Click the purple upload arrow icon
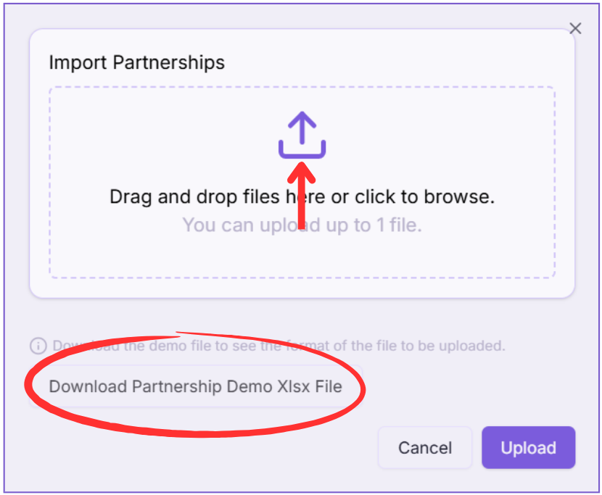Viewport: 602px width, 495px height. click(x=302, y=135)
